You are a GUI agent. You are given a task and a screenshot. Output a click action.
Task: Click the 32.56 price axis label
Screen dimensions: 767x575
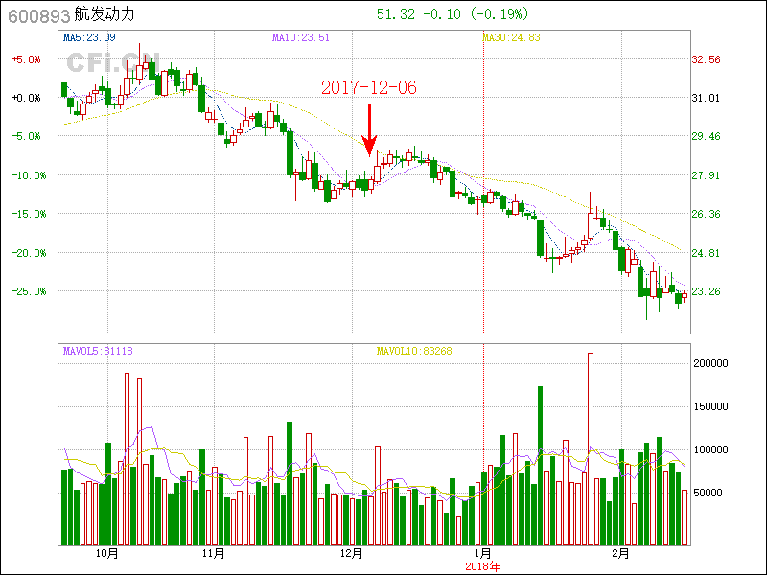(x=706, y=59)
